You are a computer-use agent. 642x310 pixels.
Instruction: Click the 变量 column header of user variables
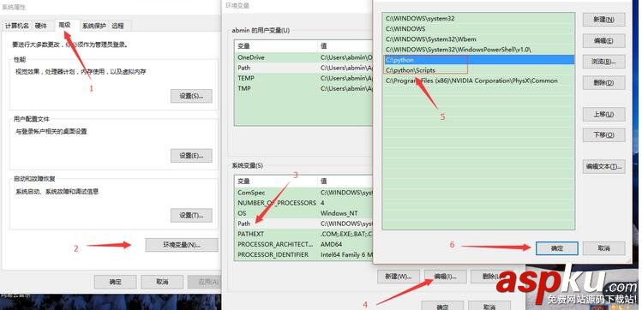(276, 46)
